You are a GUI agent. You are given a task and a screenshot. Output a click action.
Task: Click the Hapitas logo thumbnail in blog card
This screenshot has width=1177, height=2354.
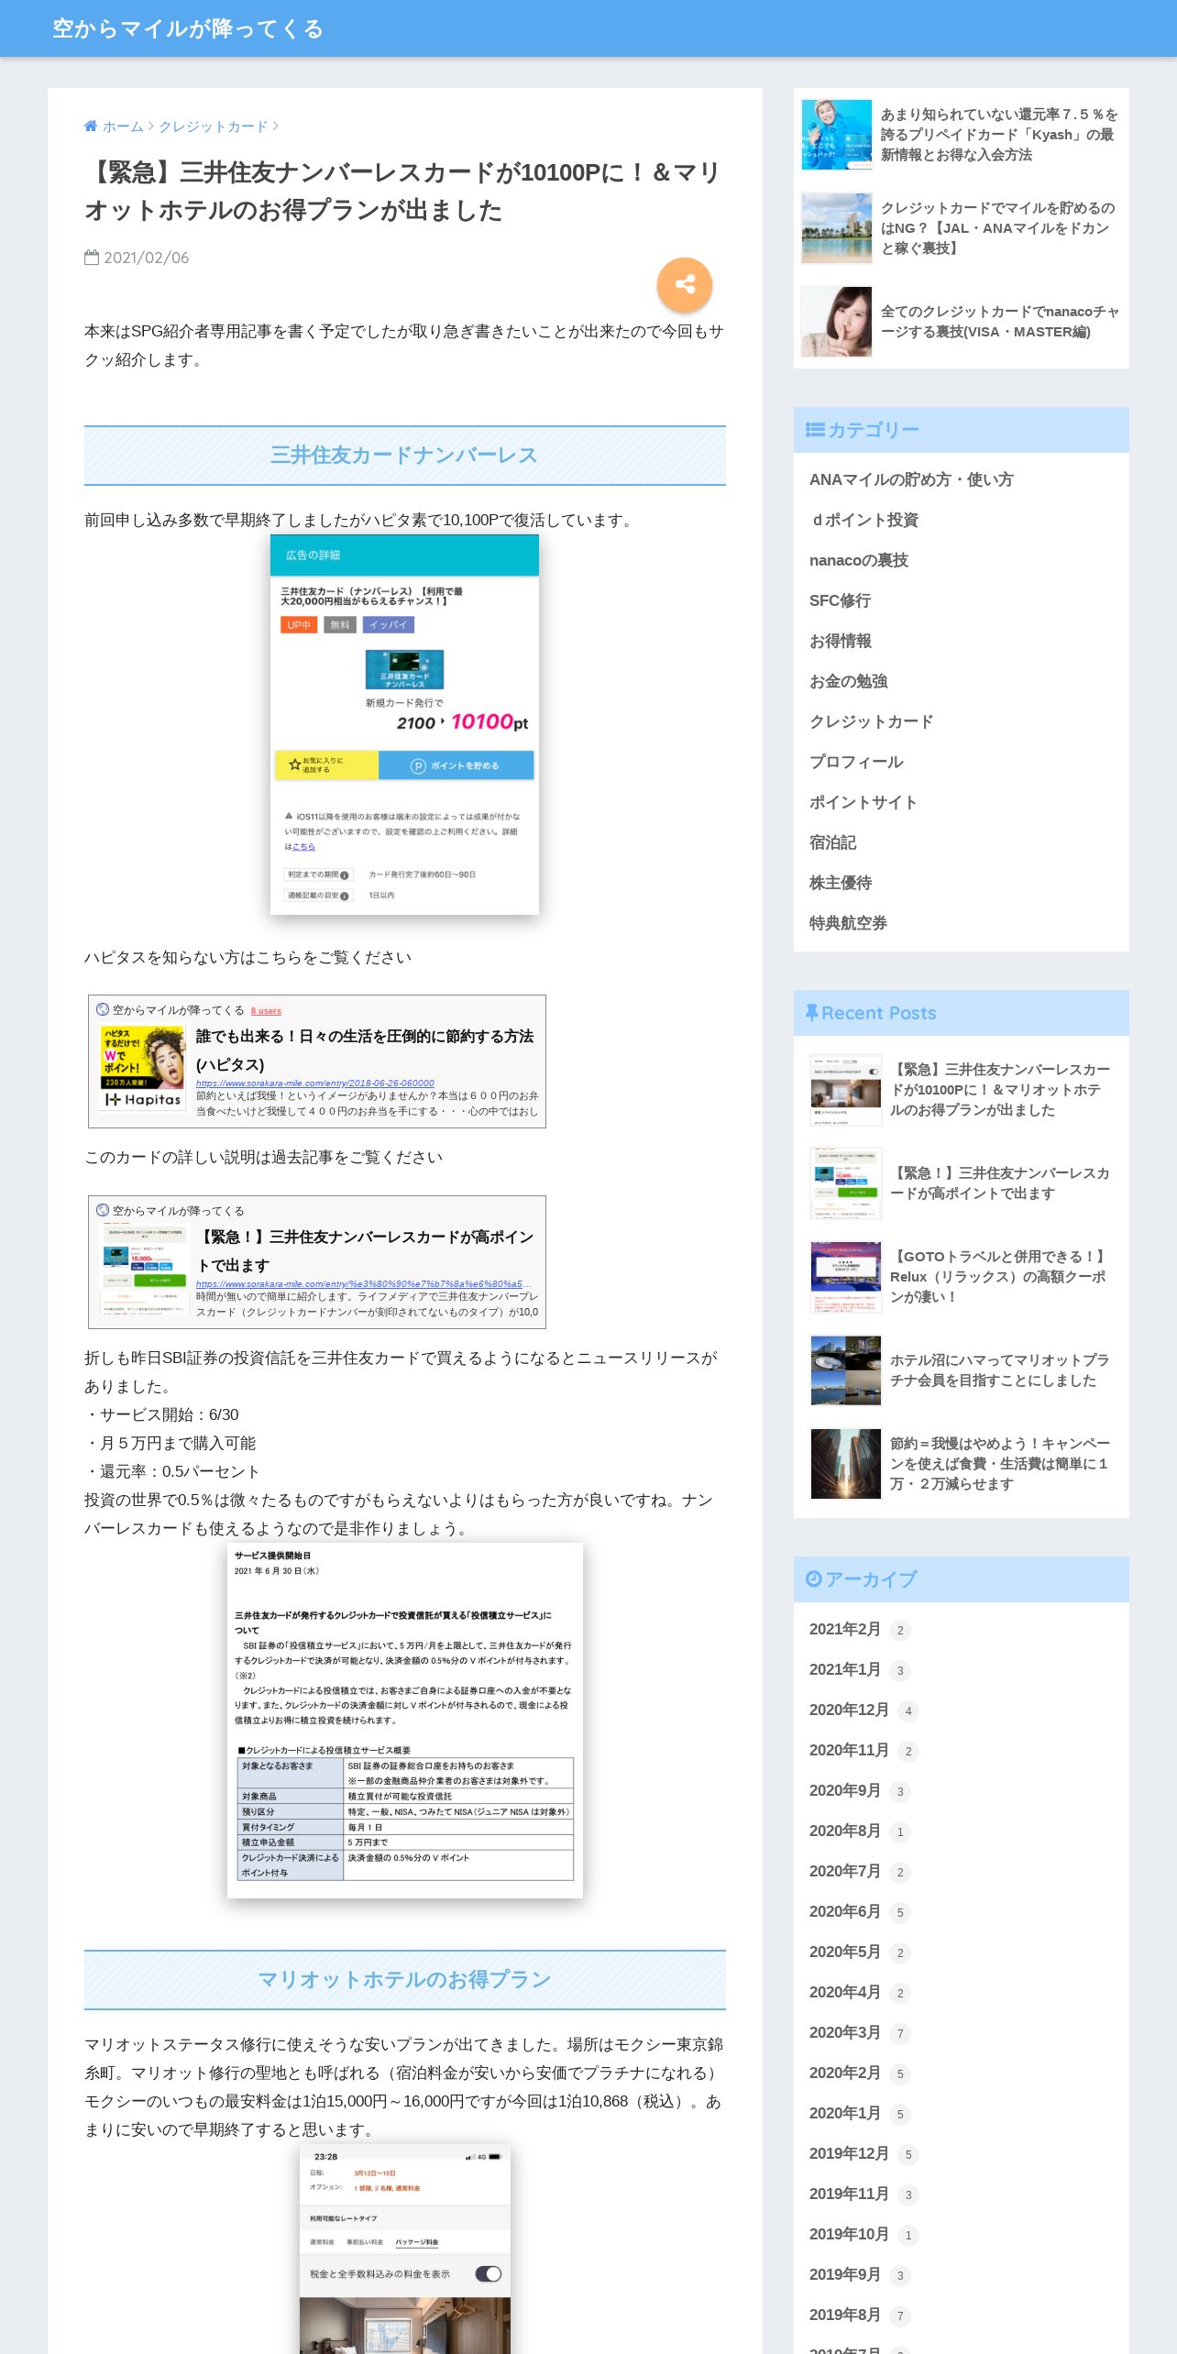(142, 1069)
